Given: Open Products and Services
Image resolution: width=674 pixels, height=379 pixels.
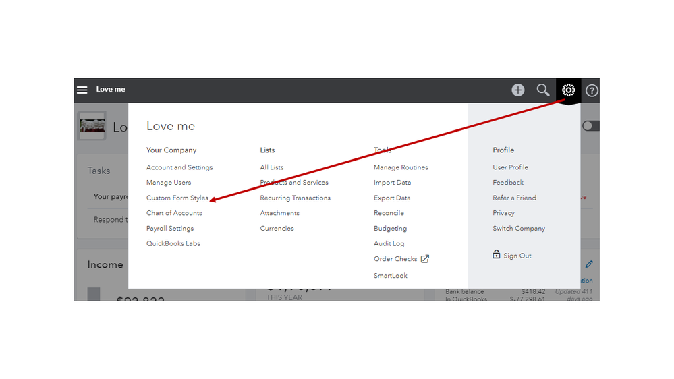Looking at the screenshot, I should tap(294, 183).
